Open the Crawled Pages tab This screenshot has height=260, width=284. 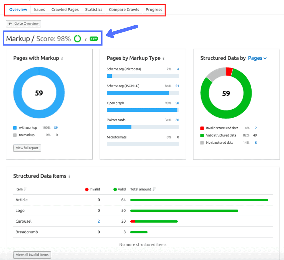coord(65,9)
